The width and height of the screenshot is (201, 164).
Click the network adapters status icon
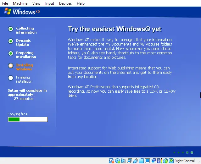(x=130, y=161)
